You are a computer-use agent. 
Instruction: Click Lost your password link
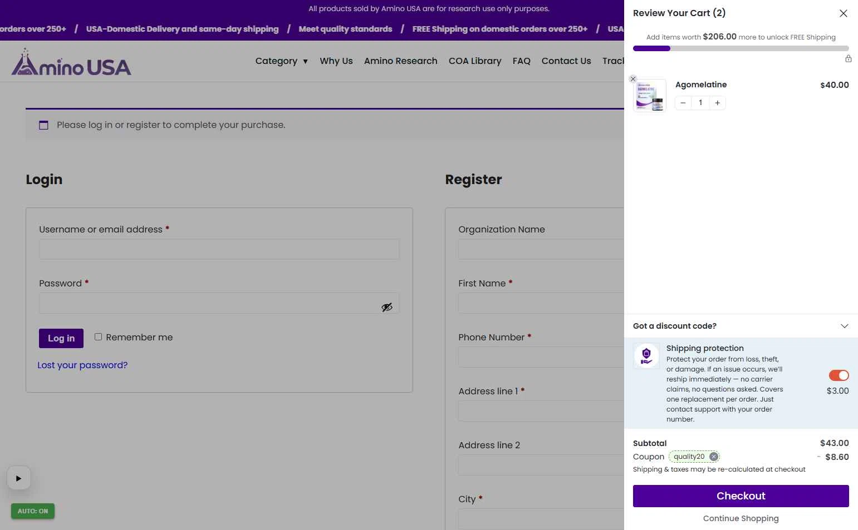pos(82,365)
